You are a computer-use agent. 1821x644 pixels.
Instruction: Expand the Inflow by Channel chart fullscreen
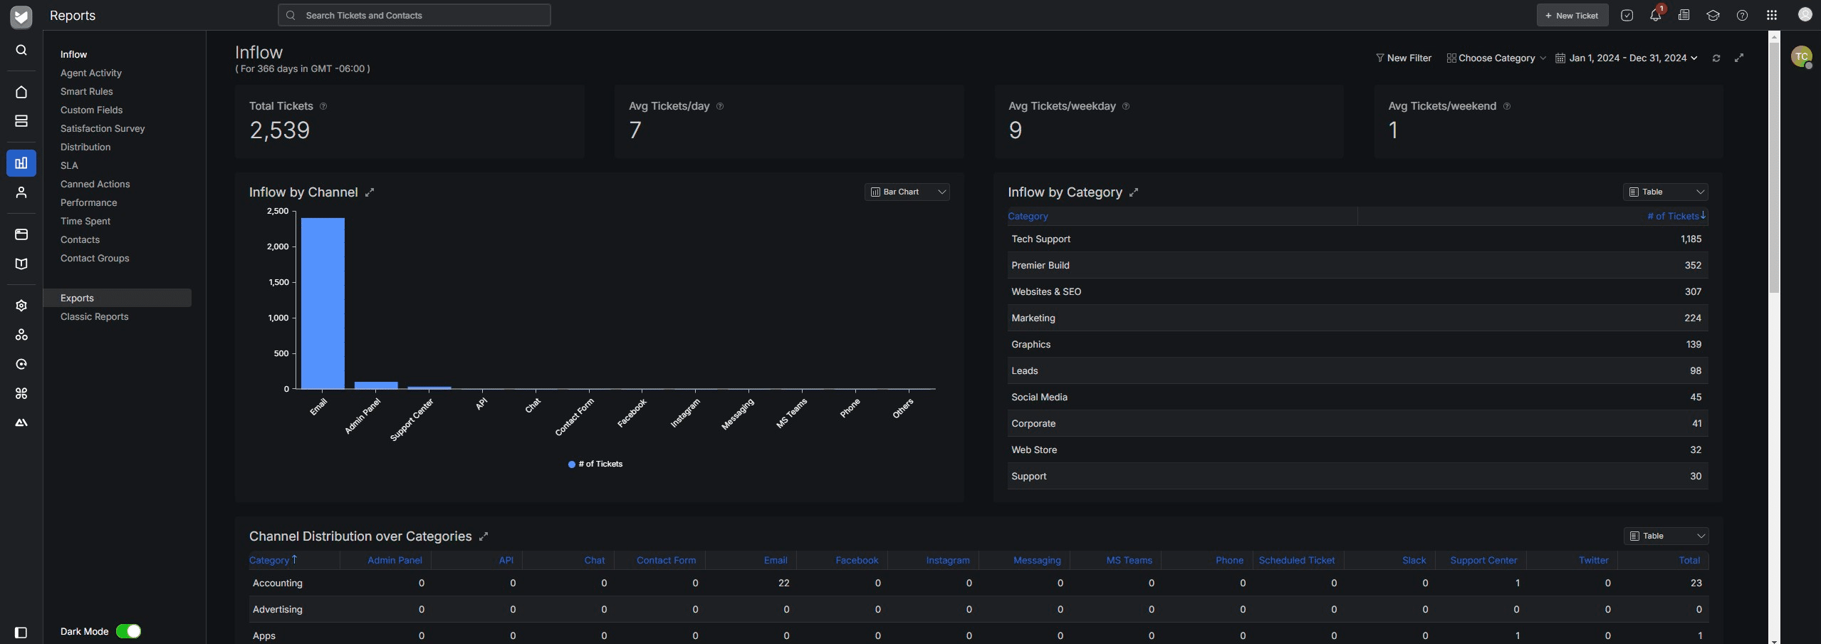tap(370, 192)
